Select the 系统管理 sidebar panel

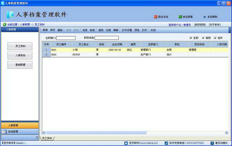point(20,132)
